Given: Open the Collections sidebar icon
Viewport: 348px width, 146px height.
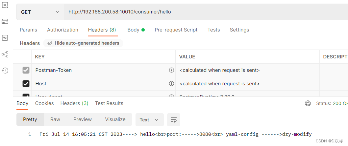Looking at the screenshot, I should (x=5, y=5).
